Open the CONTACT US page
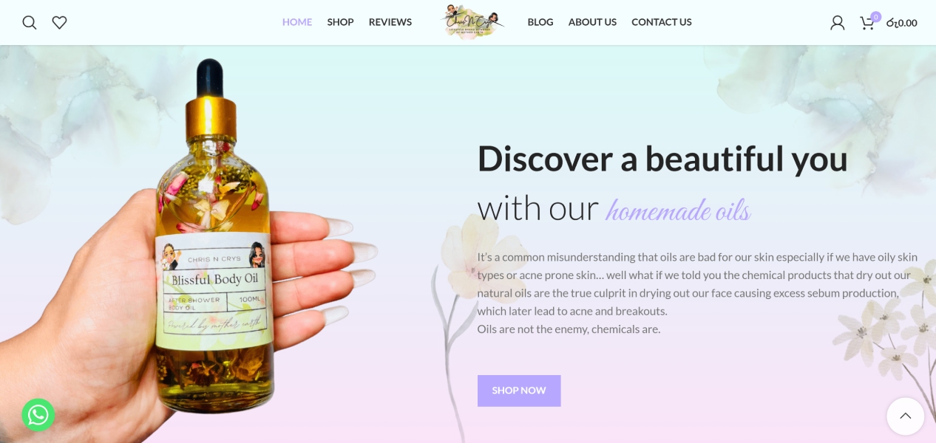Viewport: 936px width, 443px height. coord(662,22)
